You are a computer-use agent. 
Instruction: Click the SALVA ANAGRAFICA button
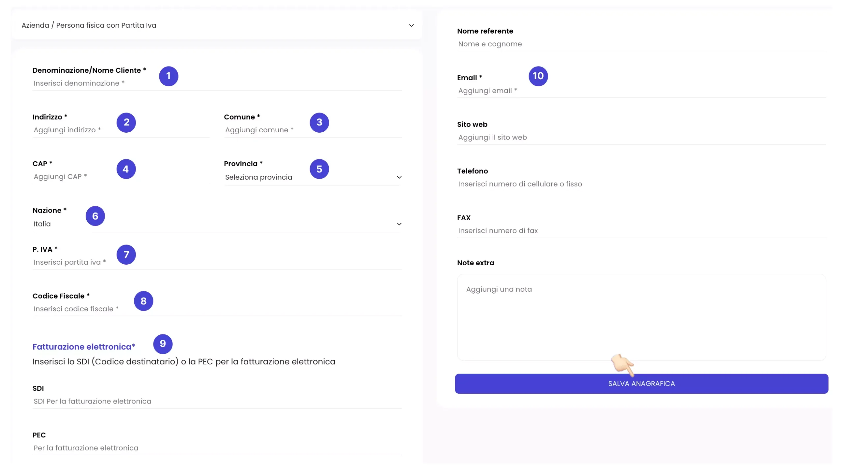point(641,383)
